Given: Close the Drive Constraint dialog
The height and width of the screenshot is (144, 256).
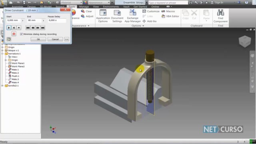Looking at the screenshot, I should pyautogui.click(x=65, y=10).
